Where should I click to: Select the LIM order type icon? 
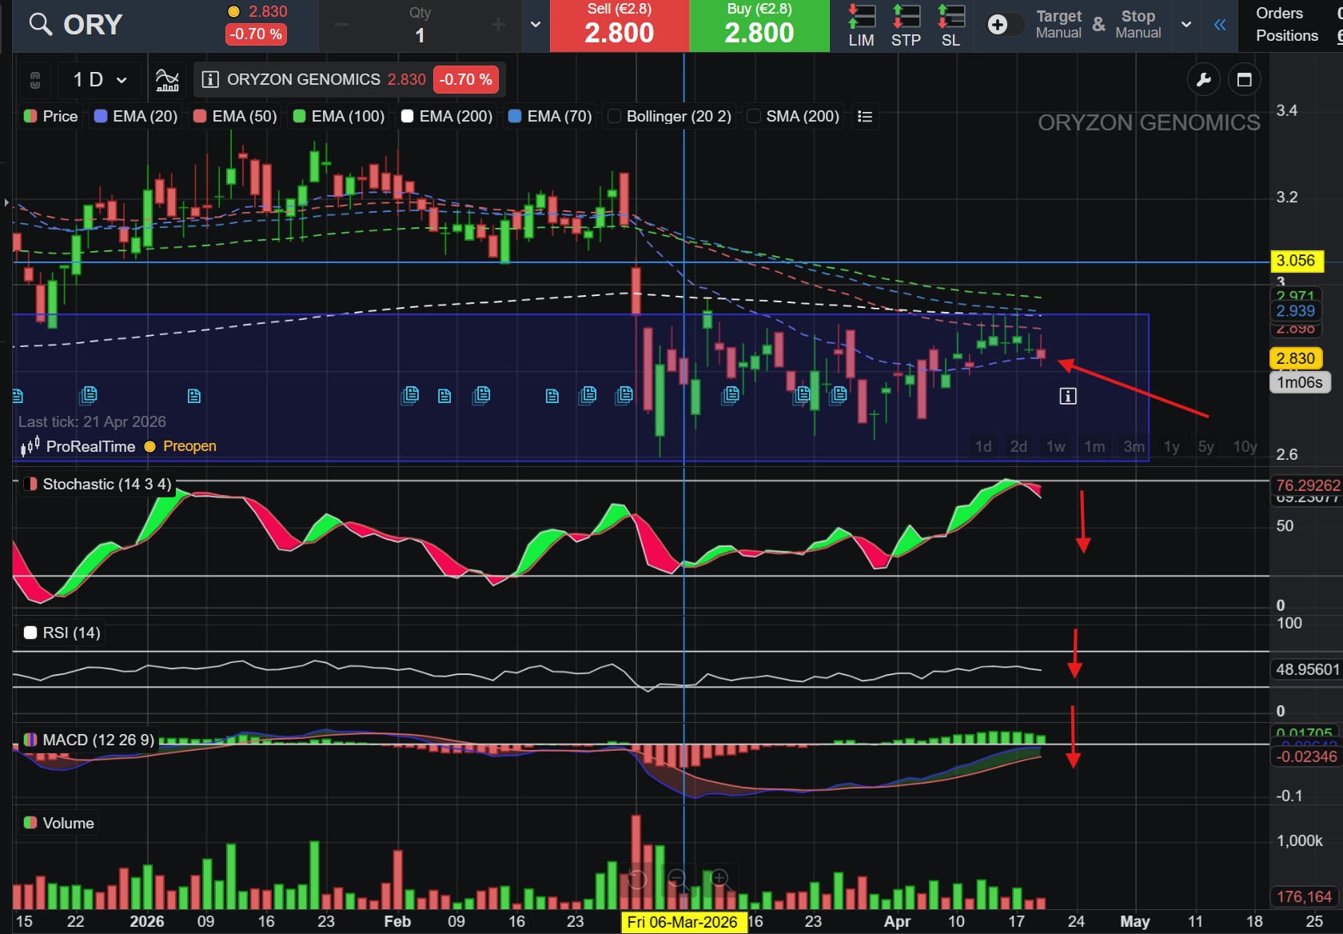[x=861, y=26]
